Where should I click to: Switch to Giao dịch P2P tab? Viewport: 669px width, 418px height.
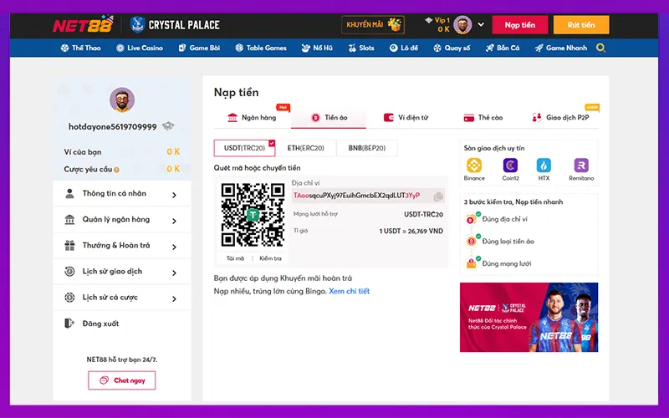pos(560,117)
